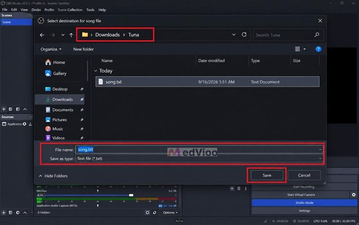Expand address bar history dropdown
Viewport: 359px width, 225px height.
234,35
